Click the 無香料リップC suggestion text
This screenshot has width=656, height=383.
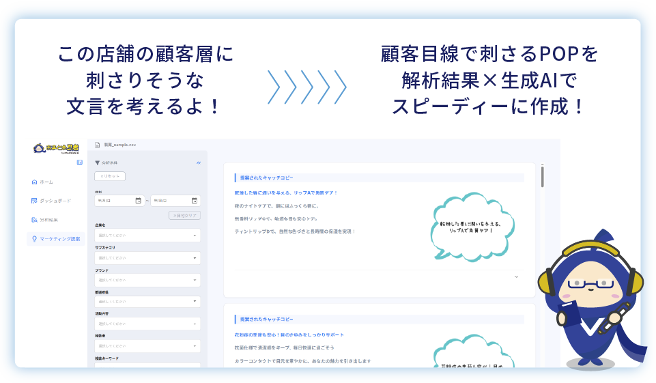point(276,218)
